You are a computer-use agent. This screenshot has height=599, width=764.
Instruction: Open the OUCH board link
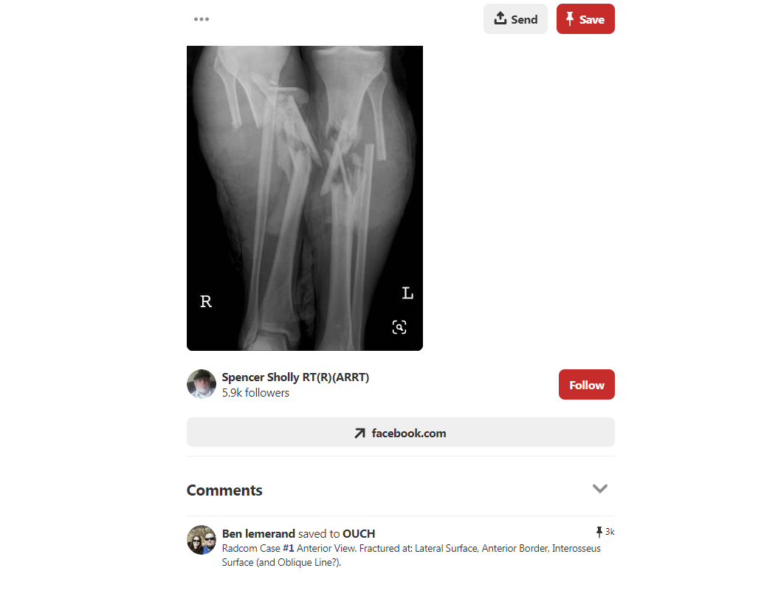point(359,534)
